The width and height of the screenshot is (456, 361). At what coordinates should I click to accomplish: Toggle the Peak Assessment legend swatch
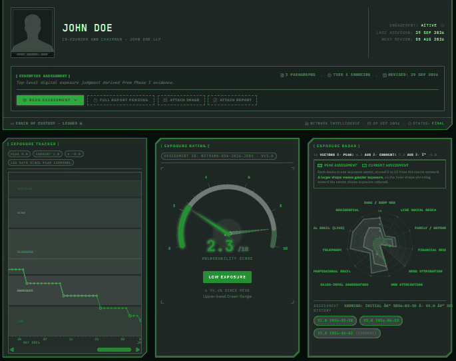pyautogui.click(x=320, y=165)
